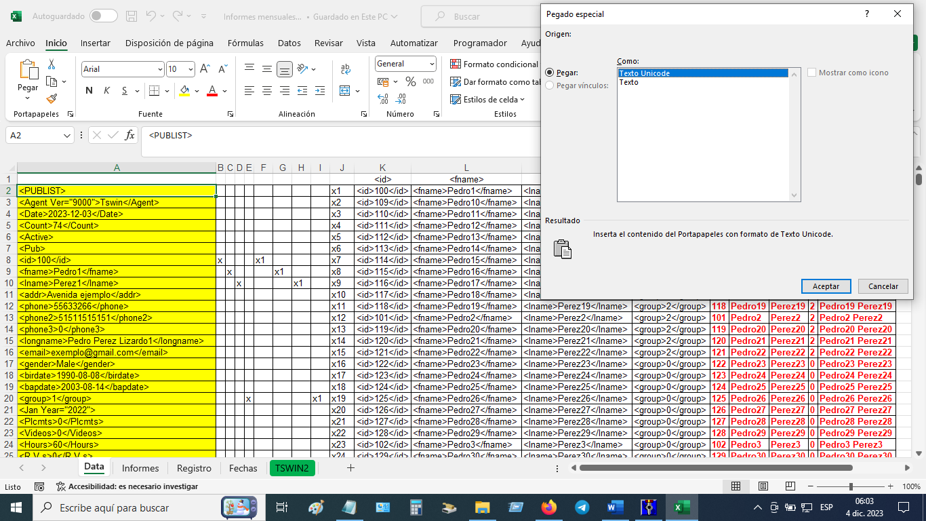This screenshot has width=926, height=521.
Task: Open the merge and center dropdown arrow
Action: pyautogui.click(x=357, y=90)
